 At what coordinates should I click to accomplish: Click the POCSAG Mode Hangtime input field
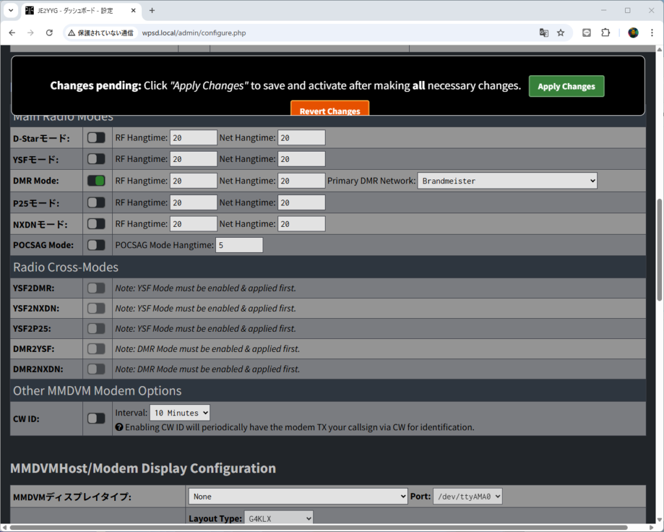click(239, 245)
